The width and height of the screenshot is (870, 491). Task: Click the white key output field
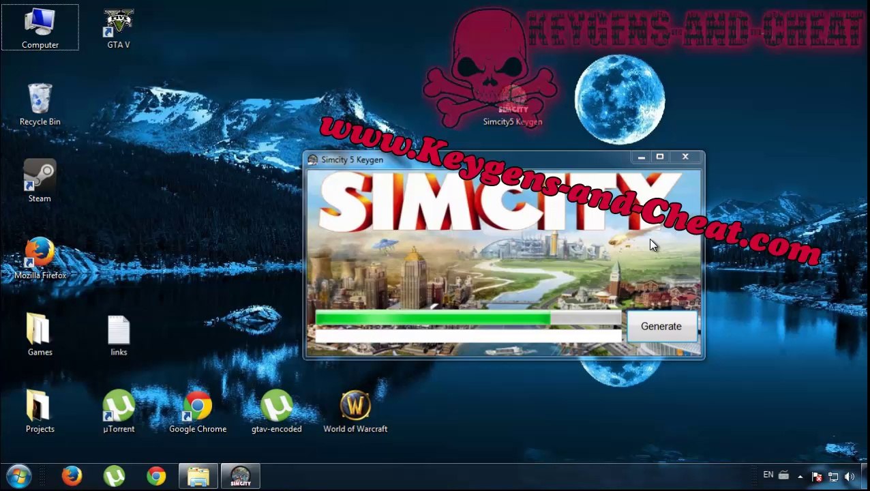point(468,335)
